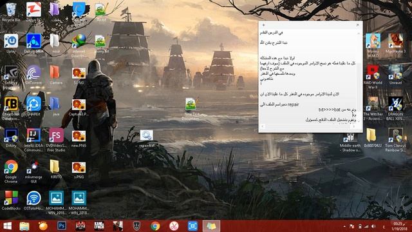This screenshot has height=232, width=412.
Task: Open the taskbar clock showing 03:25
Action: [399, 226]
